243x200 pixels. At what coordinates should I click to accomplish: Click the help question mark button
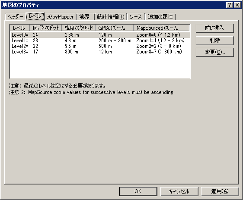pos(230,5)
